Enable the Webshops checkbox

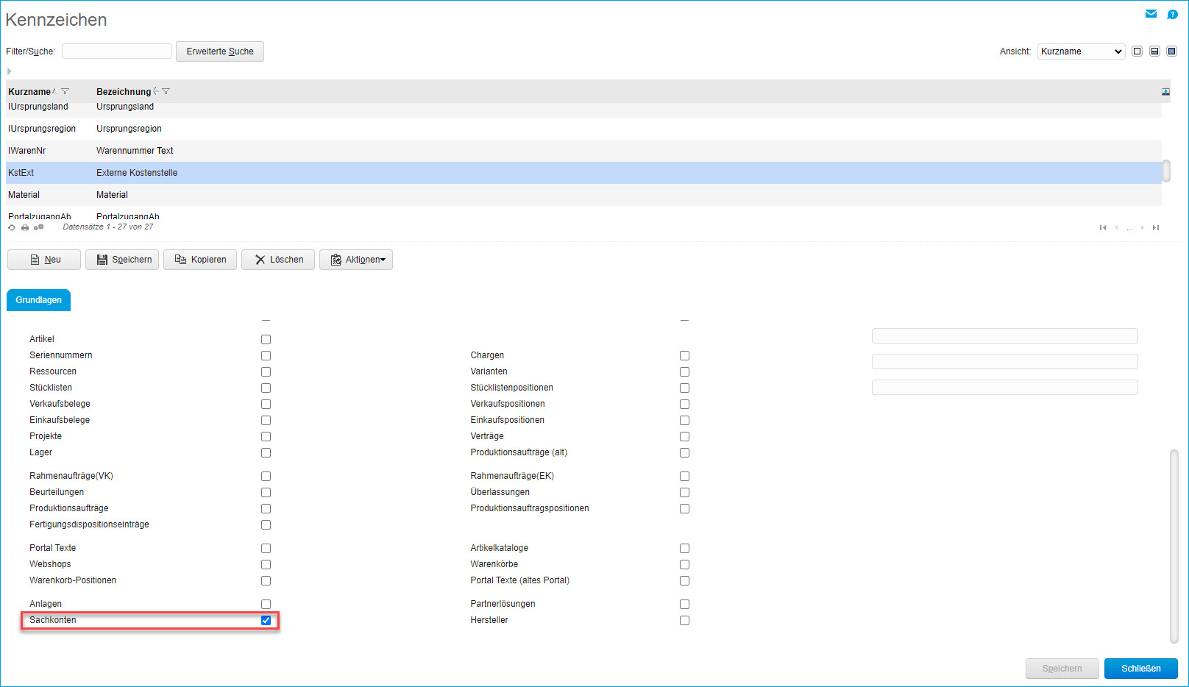coord(266,565)
